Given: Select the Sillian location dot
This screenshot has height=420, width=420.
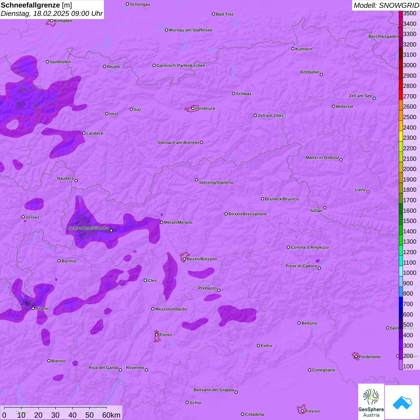Looking at the screenshot, I should (x=325, y=208).
